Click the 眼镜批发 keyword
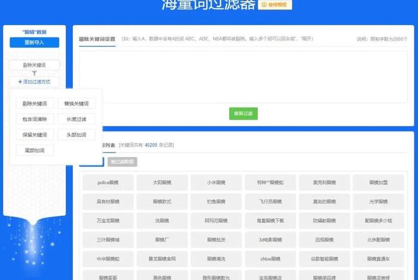This screenshot has height=280, width=418. [216, 239]
